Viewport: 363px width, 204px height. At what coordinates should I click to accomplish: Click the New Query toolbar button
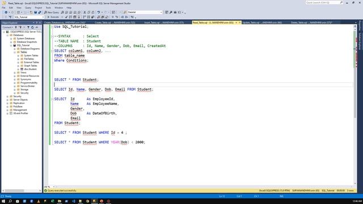[52, 12]
